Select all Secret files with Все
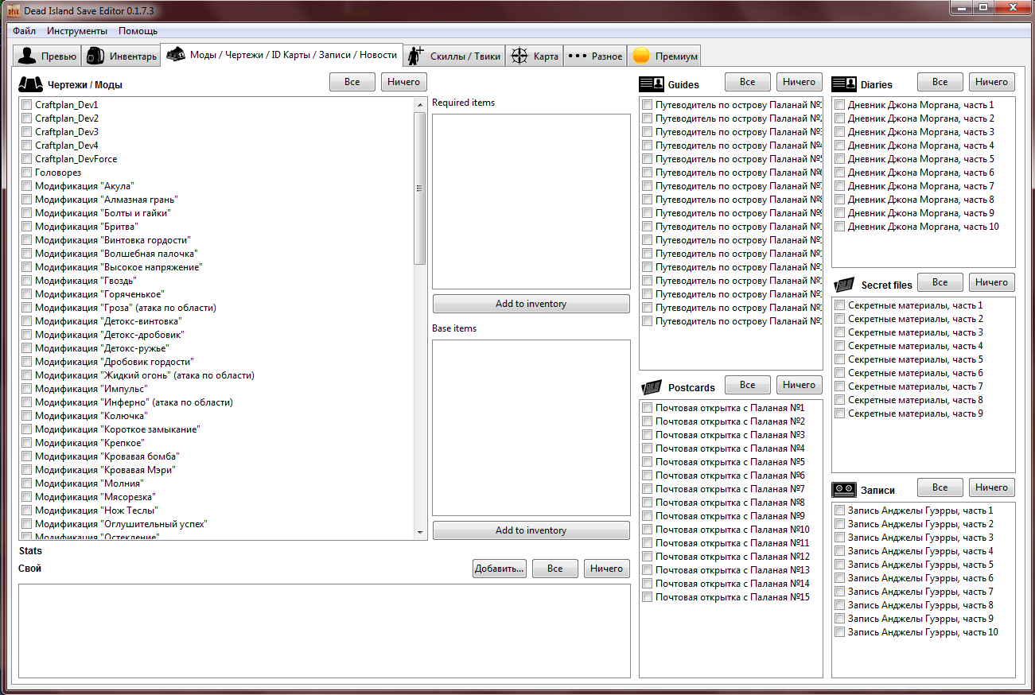Image resolution: width=1035 pixels, height=695 pixels. coord(940,282)
